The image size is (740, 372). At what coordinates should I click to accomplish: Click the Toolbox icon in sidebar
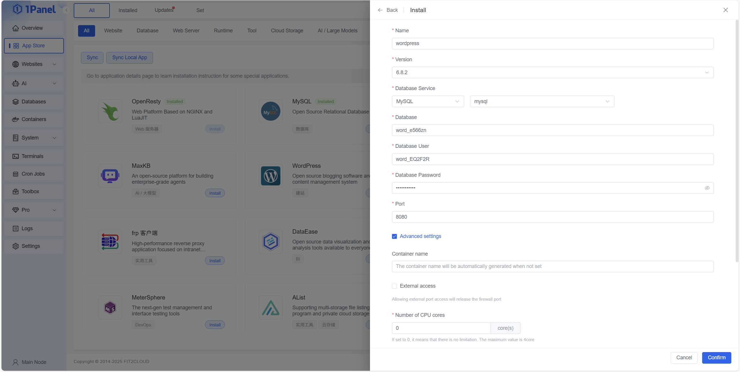16,191
